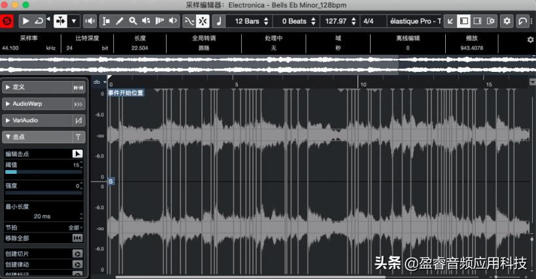Adjust the 强度 intensity slider

(x=44, y=193)
